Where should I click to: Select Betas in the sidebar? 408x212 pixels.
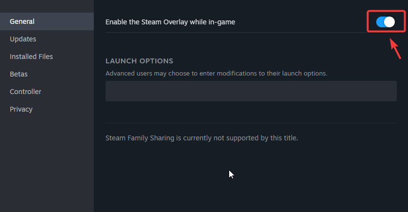click(19, 74)
